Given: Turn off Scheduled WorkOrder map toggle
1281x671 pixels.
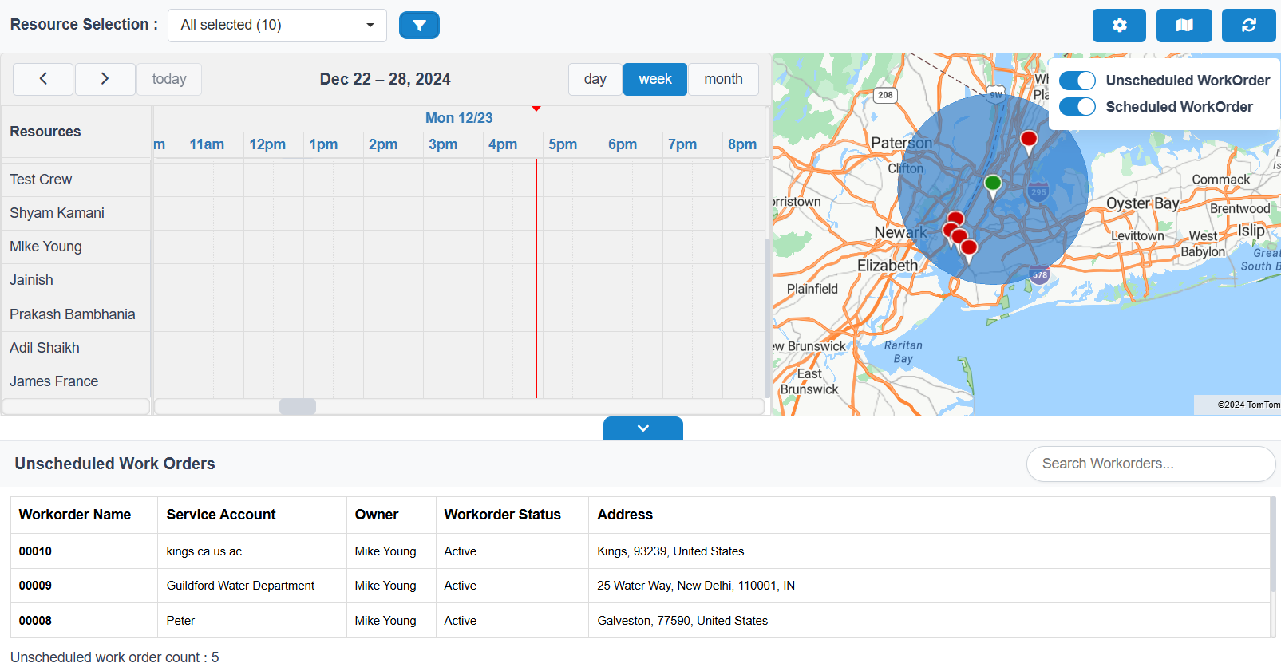Looking at the screenshot, I should pyautogui.click(x=1077, y=107).
